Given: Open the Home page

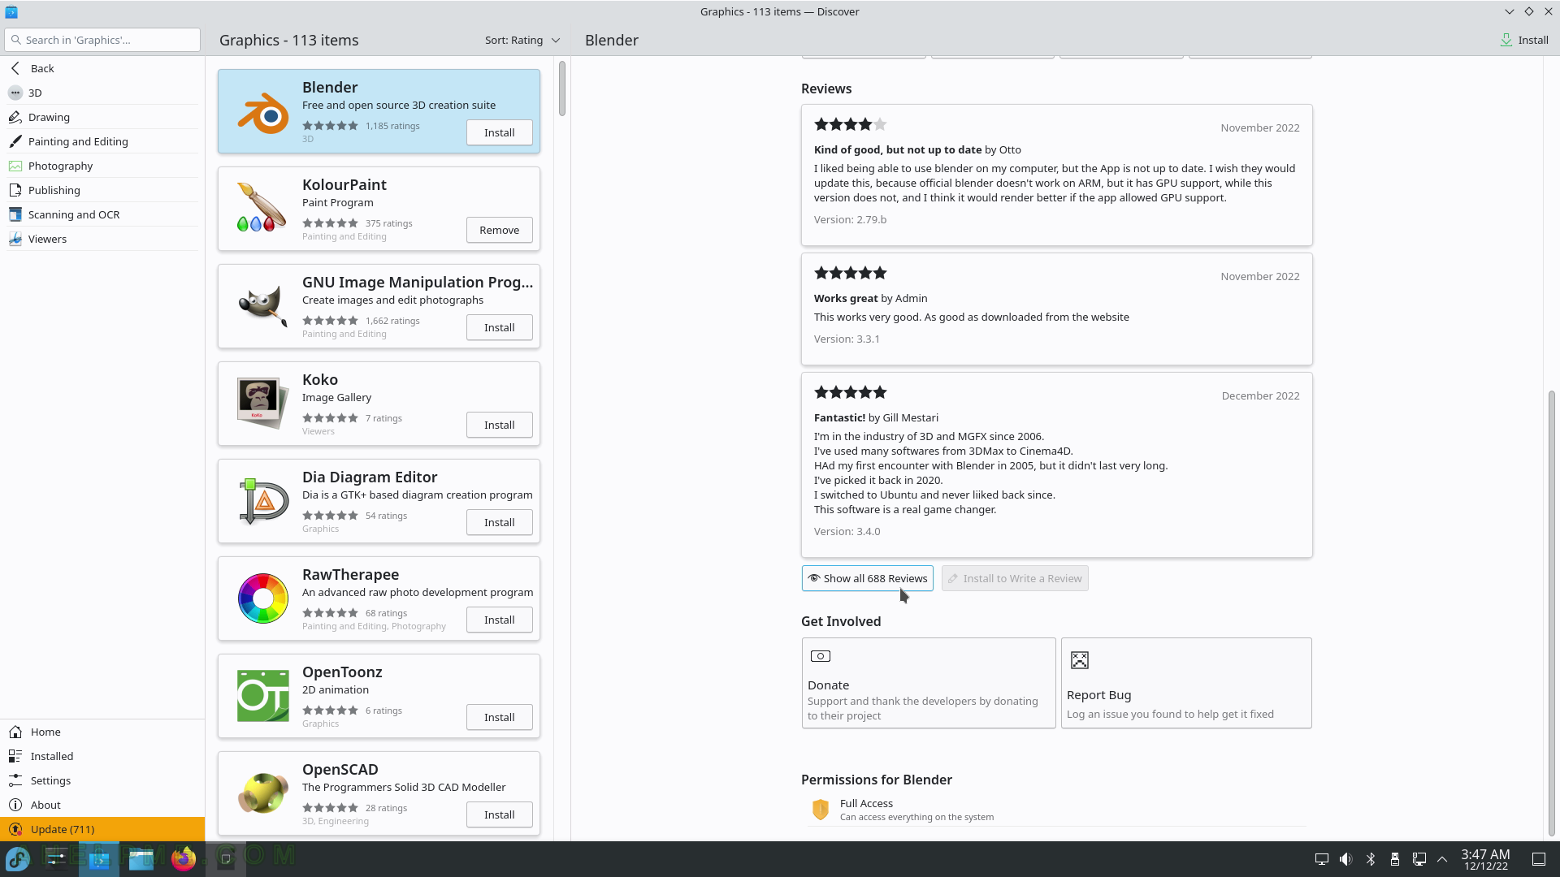Looking at the screenshot, I should click(x=102, y=732).
